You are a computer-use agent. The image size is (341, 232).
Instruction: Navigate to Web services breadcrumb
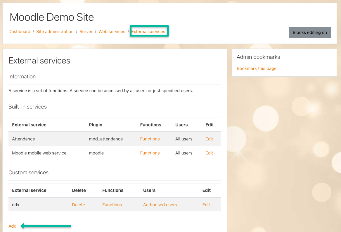(x=112, y=32)
